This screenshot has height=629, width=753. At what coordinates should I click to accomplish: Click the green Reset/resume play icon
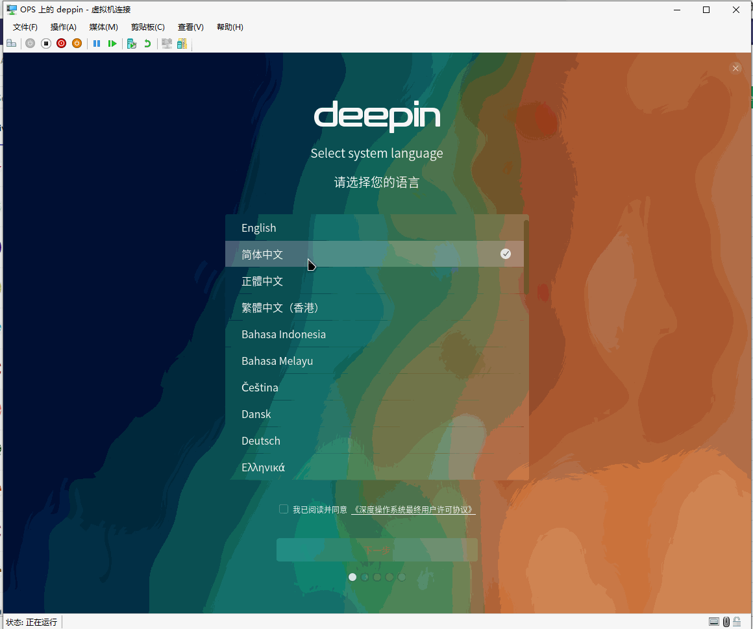pyautogui.click(x=112, y=43)
